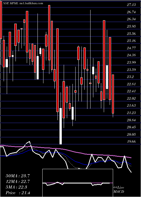Screen dimensions: 141x197
Task: Click the 22.41 price axis label
Action: (x=131, y=91)
